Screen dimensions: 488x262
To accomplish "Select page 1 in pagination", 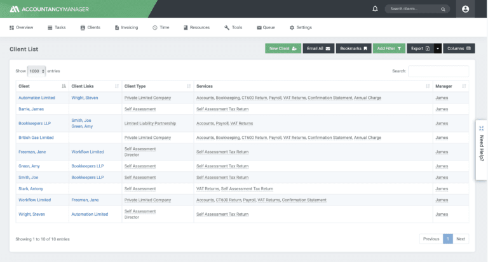I will tap(448, 239).
